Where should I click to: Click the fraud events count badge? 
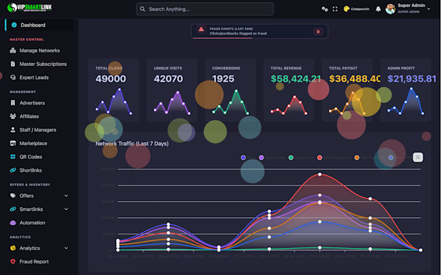point(318,32)
